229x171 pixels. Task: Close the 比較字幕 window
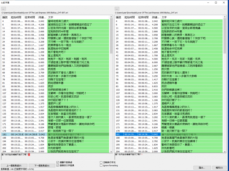pyautogui.click(x=224, y=3)
